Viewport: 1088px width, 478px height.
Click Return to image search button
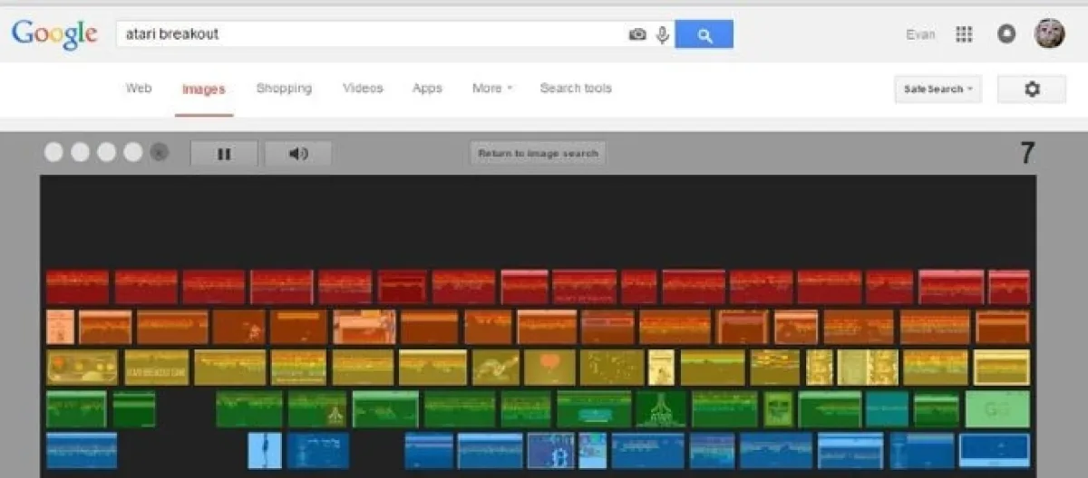click(538, 153)
